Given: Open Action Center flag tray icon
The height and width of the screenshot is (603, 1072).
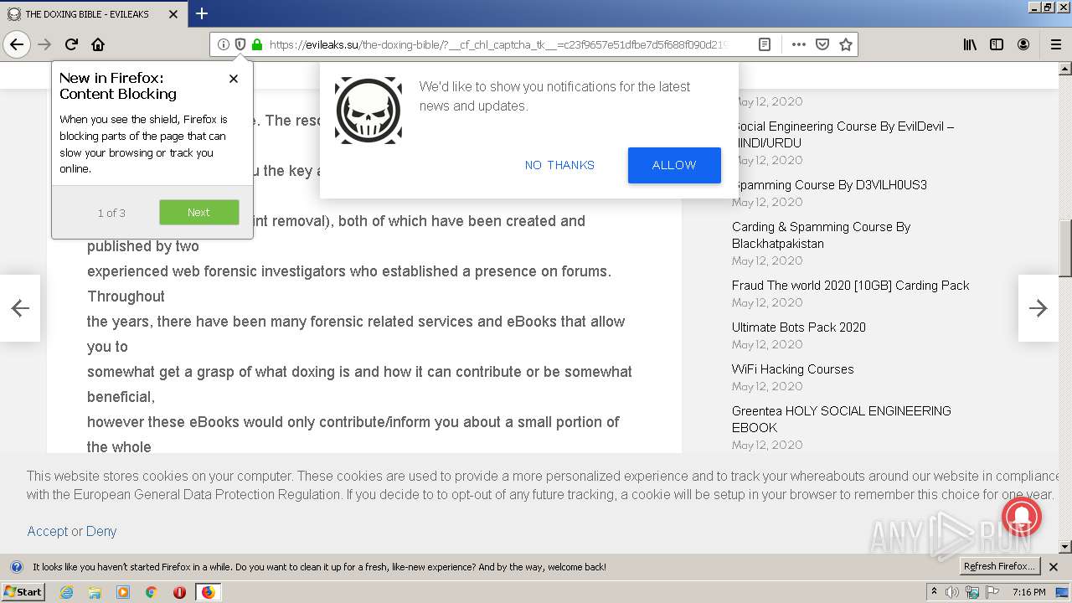Looking at the screenshot, I should [x=992, y=592].
